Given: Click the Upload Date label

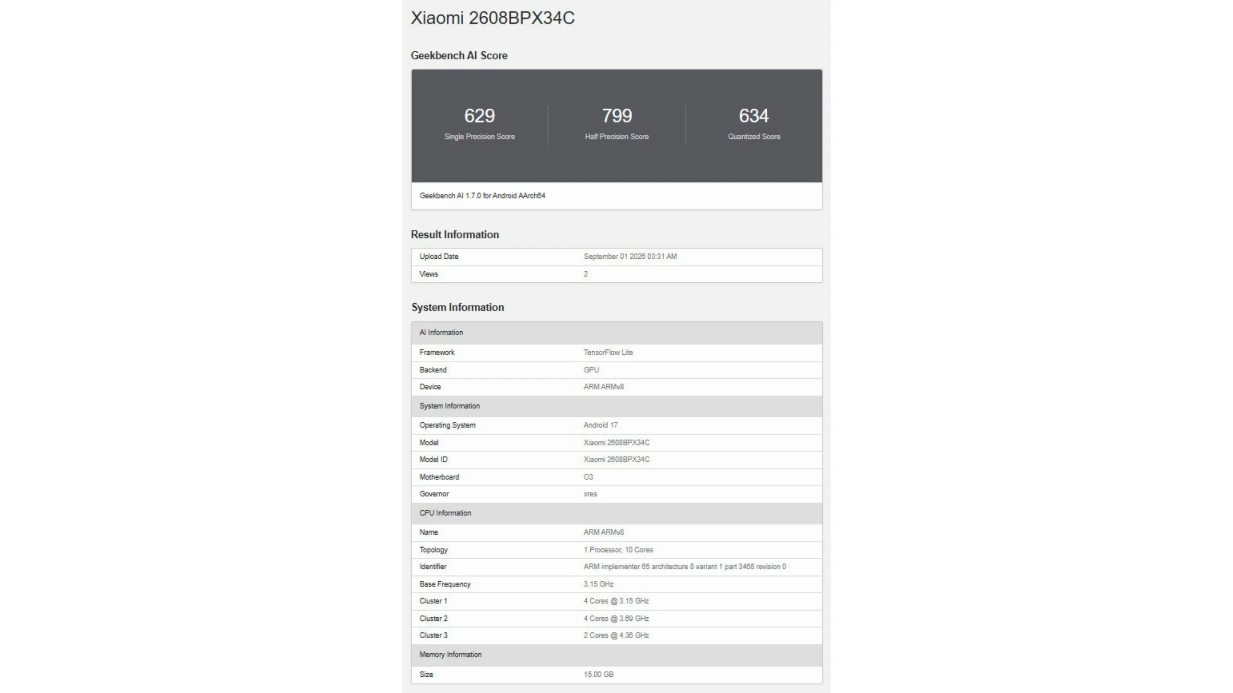Looking at the screenshot, I should pyautogui.click(x=439, y=256).
